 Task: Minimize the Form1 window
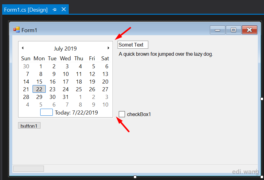click(x=218, y=30)
